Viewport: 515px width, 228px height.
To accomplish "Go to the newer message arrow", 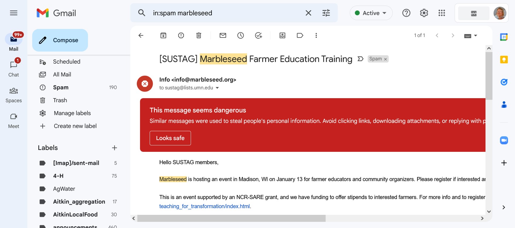I will point(437,35).
